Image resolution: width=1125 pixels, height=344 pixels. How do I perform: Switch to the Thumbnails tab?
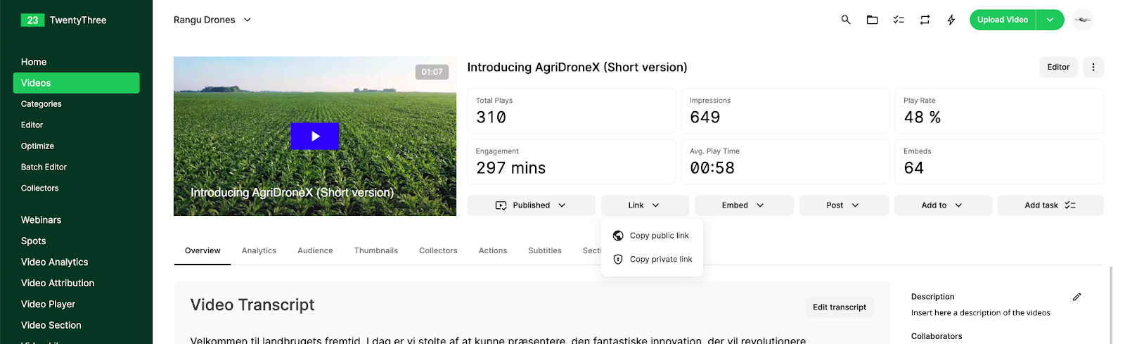point(376,251)
